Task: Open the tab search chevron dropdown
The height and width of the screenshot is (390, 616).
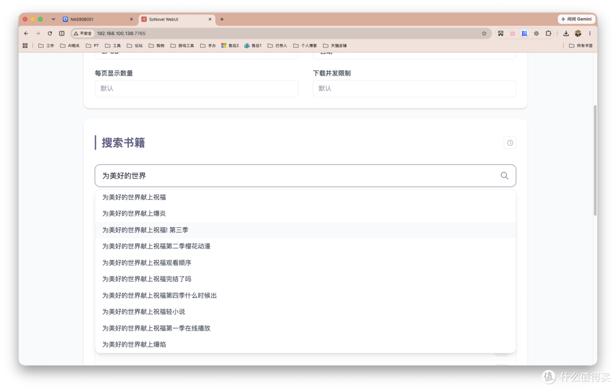Action: click(x=54, y=19)
